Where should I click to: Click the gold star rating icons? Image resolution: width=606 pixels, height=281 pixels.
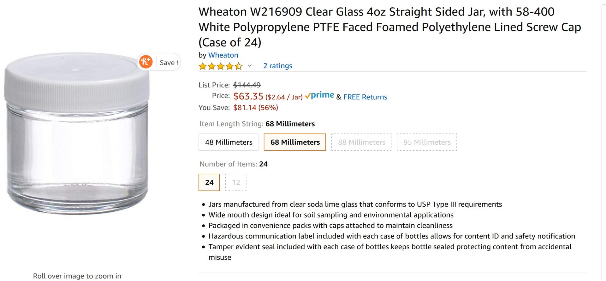point(220,66)
